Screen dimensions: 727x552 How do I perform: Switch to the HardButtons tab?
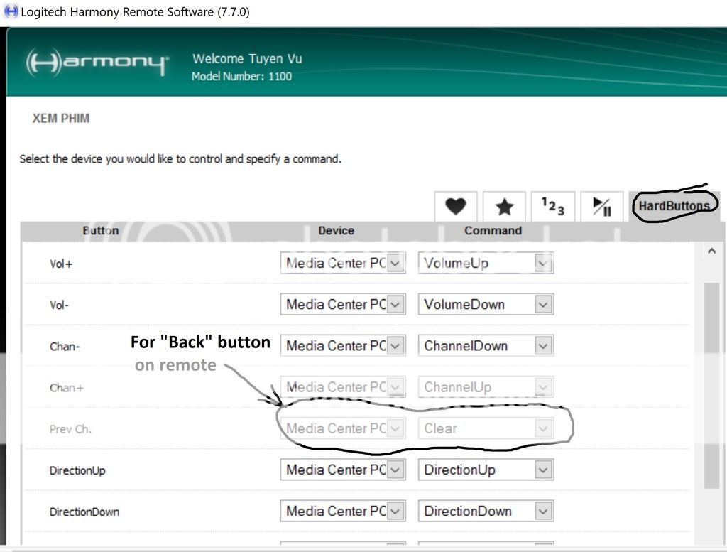(673, 206)
